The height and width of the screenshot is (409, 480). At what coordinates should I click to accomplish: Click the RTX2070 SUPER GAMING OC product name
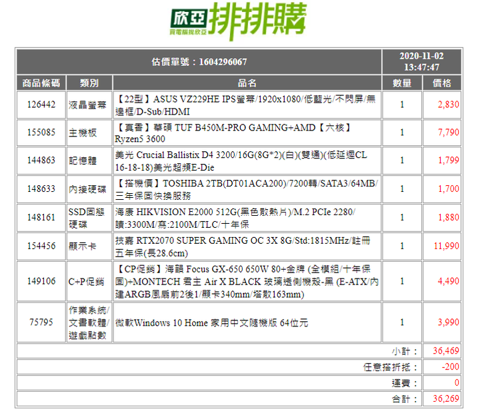243,246
